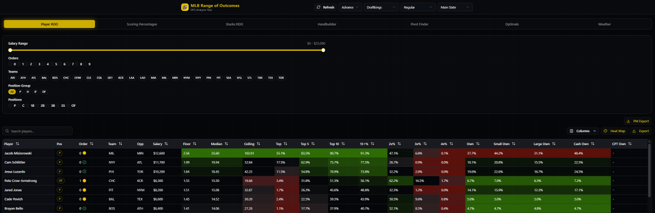Switch to the Player ROO tab
Image resolution: width=655 pixels, height=213 pixels.
coord(49,24)
